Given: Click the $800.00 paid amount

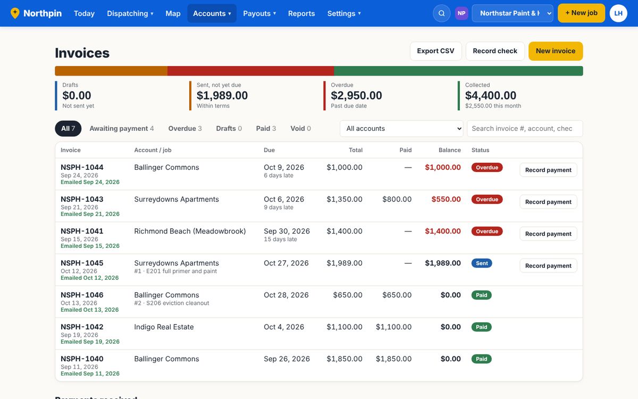Looking at the screenshot, I should point(397,199).
